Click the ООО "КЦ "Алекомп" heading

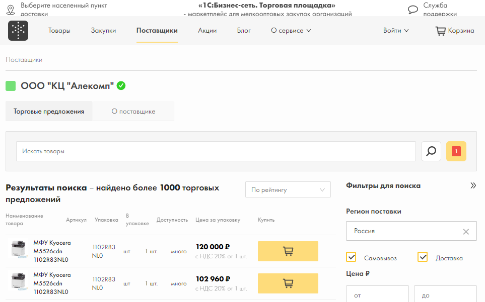pos(67,86)
